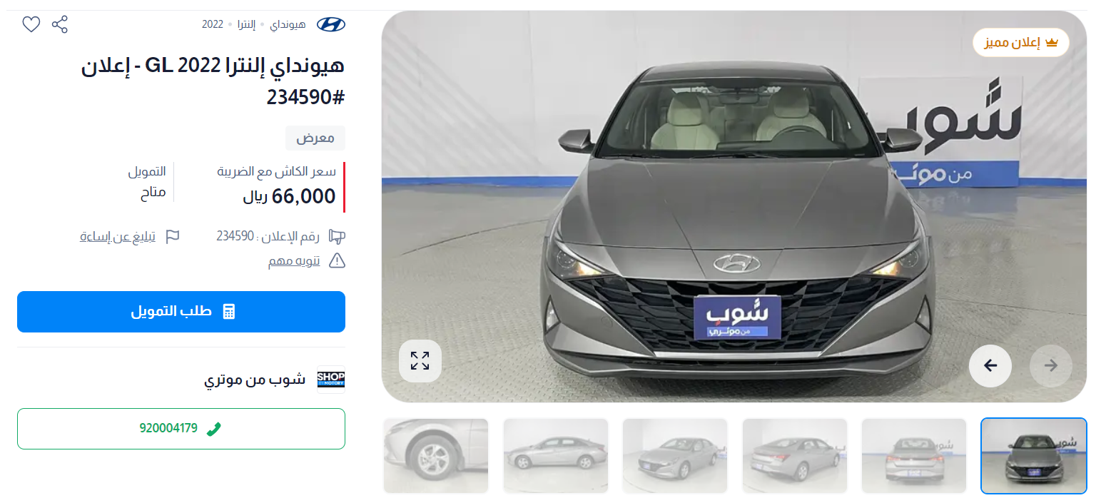Viewport: 1106px width, 498px height.
Task: Go to previous photo with left arrow
Action: (x=990, y=366)
